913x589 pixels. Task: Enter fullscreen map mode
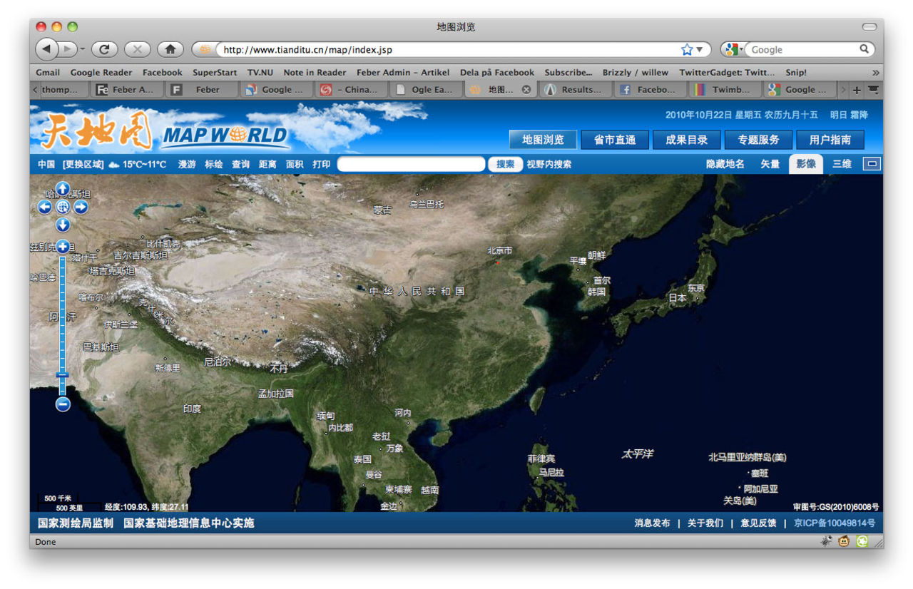pos(871,163)
